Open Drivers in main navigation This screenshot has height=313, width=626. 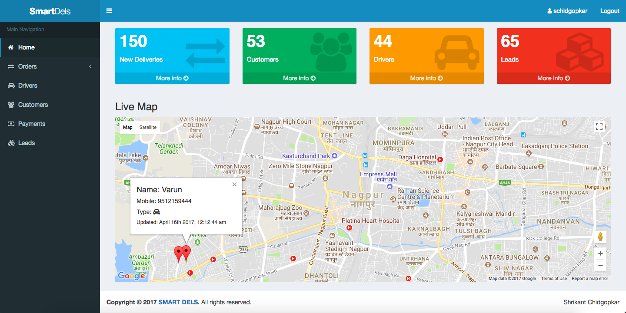50,86
